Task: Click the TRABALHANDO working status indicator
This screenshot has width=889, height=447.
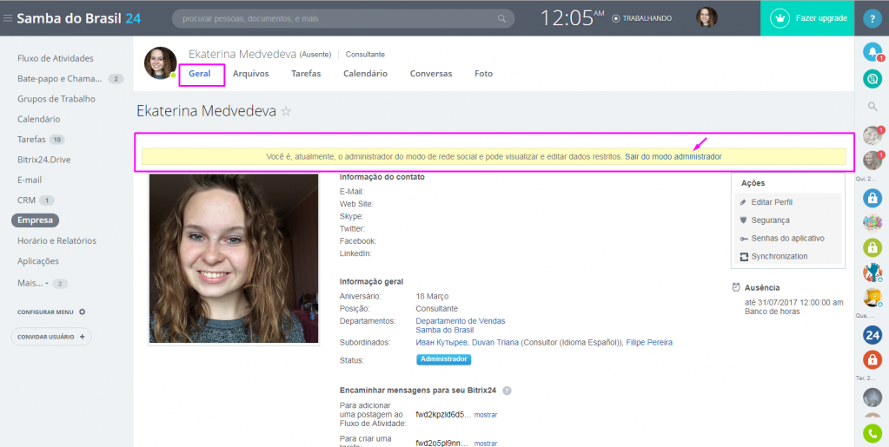Action: (x=642, y=19)
